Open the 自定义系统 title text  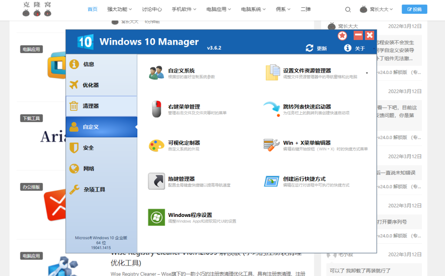[181, 71]
